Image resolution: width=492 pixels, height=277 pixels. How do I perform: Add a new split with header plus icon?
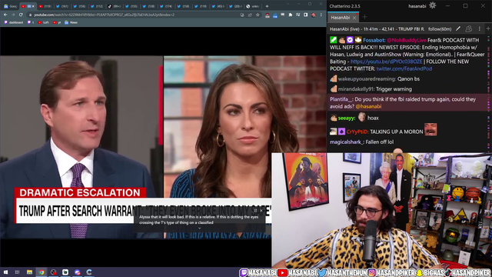click(488, 29)
